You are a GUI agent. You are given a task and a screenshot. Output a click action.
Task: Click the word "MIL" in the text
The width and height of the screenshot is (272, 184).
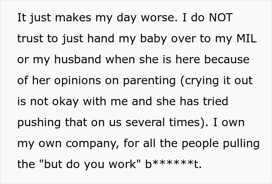tap(246, 40)
